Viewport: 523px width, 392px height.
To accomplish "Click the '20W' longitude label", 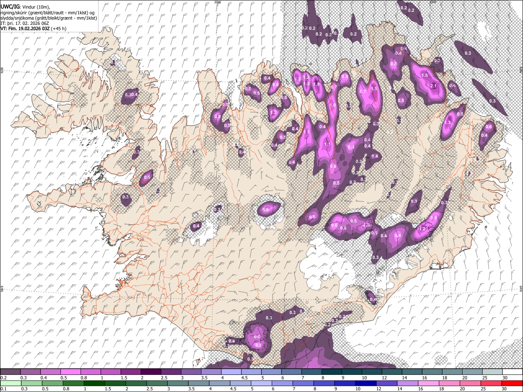I will [x=217, y=2].
